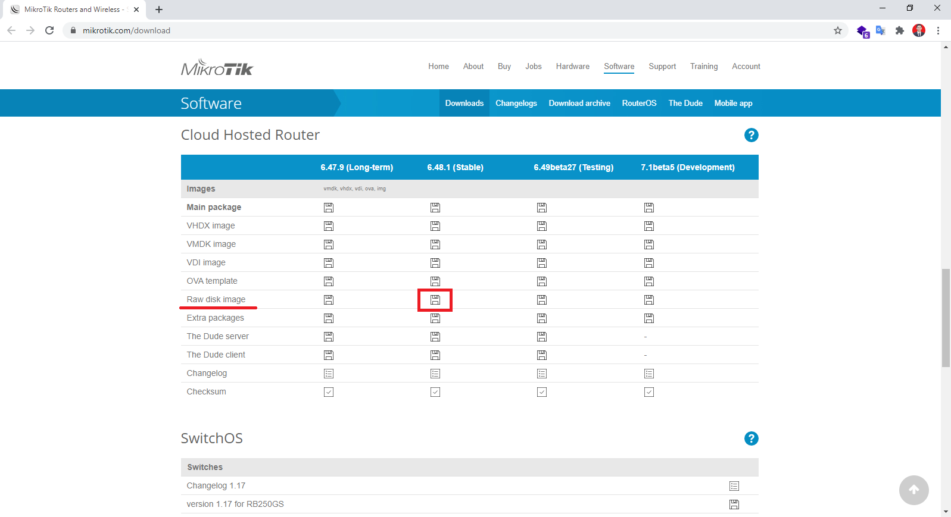Bookmark this page with star icon
The height and width of the screenshot is (517, 951).
pyautogui.click(x=838, y=30)
